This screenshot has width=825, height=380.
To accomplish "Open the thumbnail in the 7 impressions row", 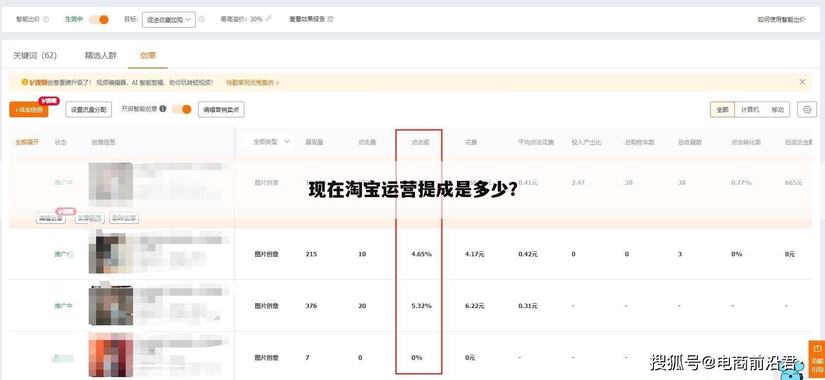I will click(x=111, y=355).
